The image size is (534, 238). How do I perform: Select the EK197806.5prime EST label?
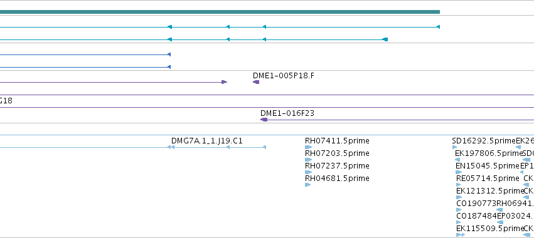(x=489, y=153)
